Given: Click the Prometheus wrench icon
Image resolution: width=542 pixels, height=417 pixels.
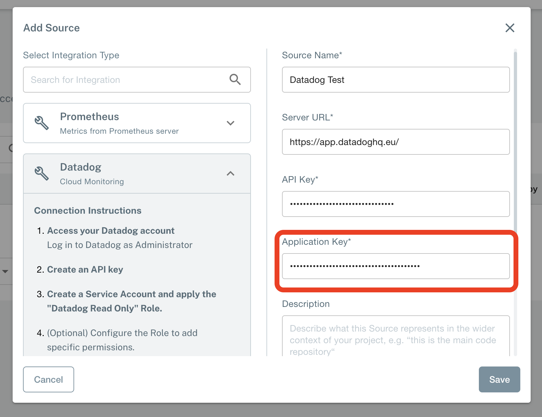Looking at the screenshot, I should [42, 123].
